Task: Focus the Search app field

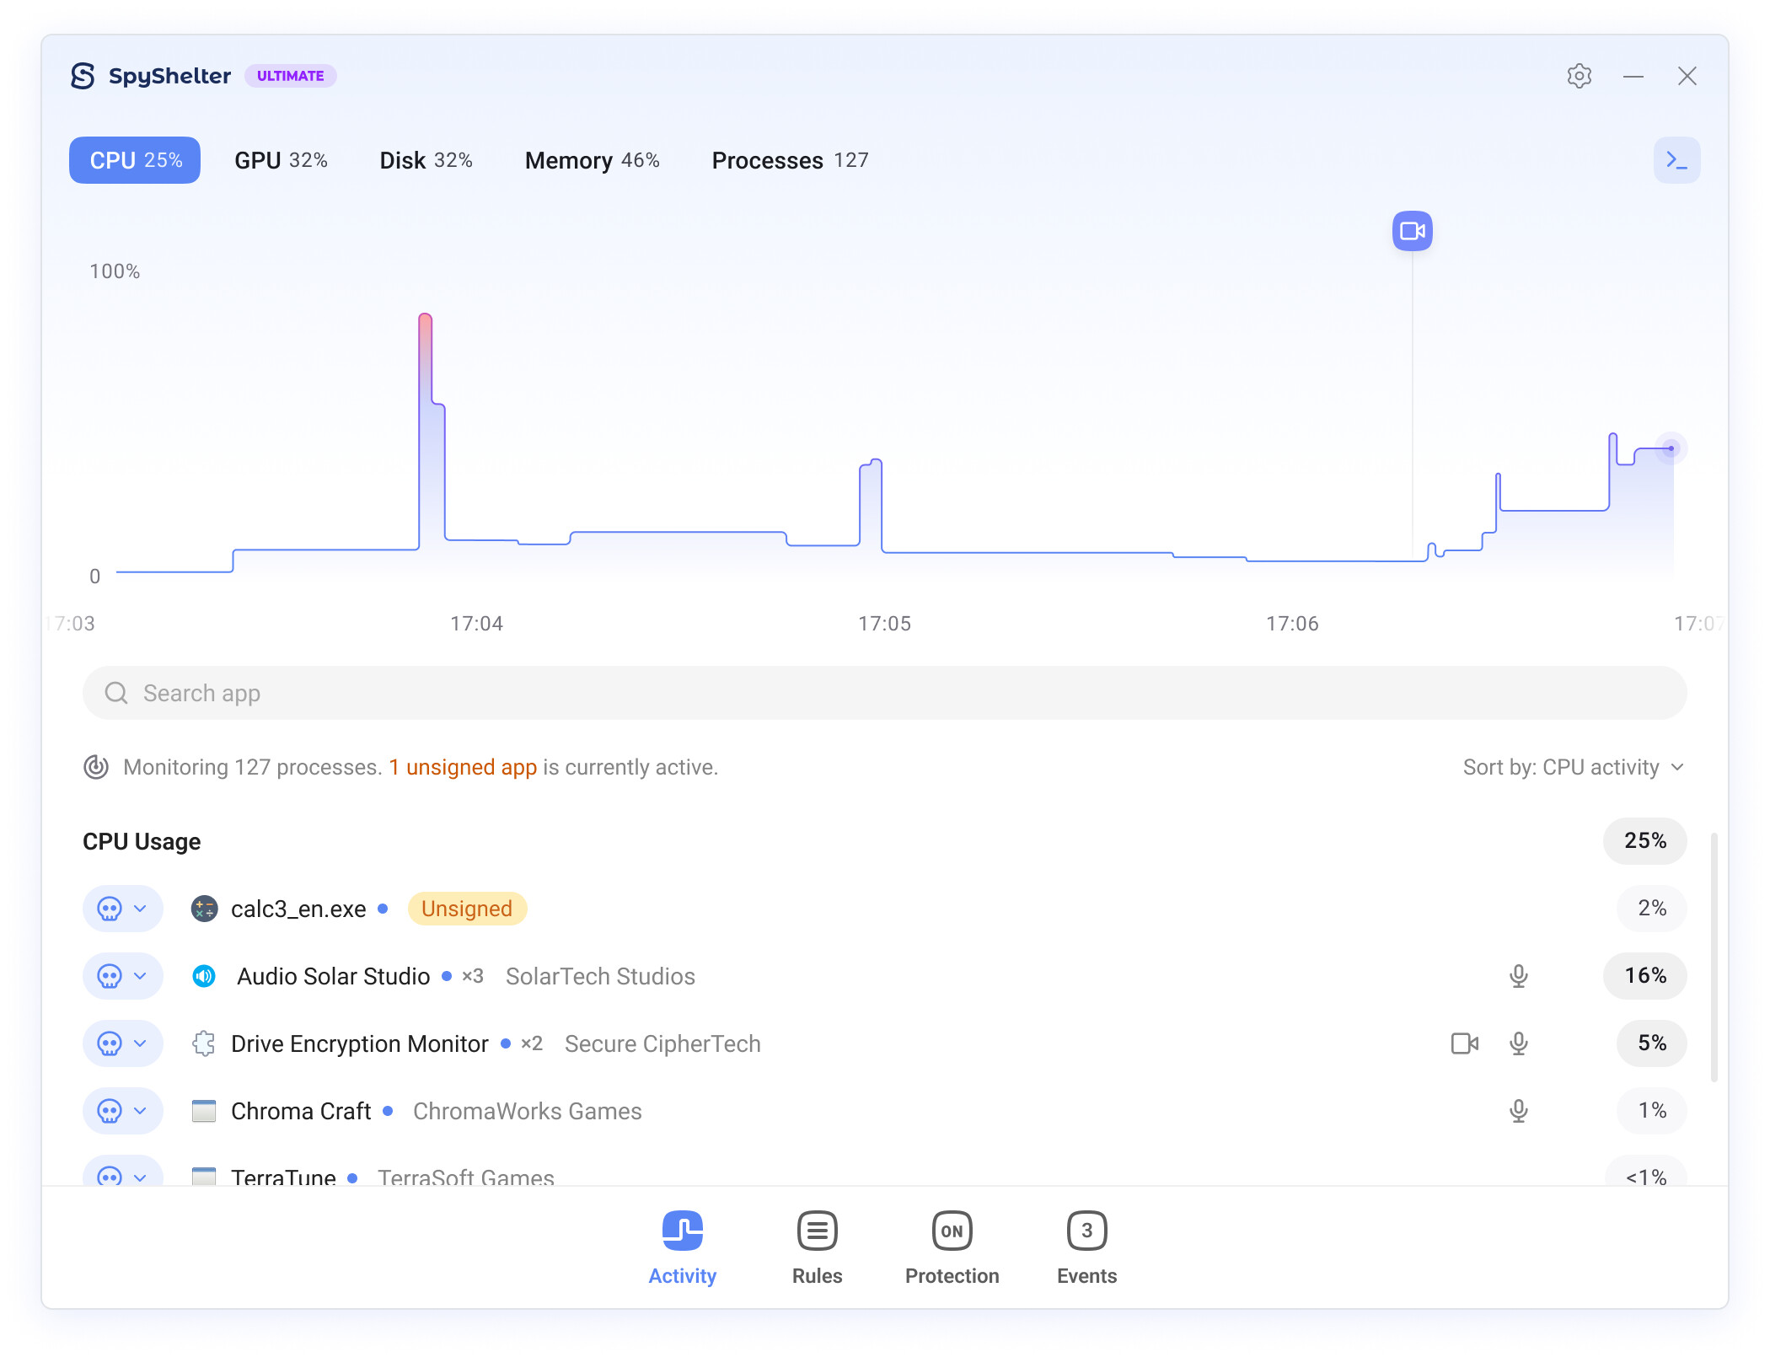Action: coord(884,693)
